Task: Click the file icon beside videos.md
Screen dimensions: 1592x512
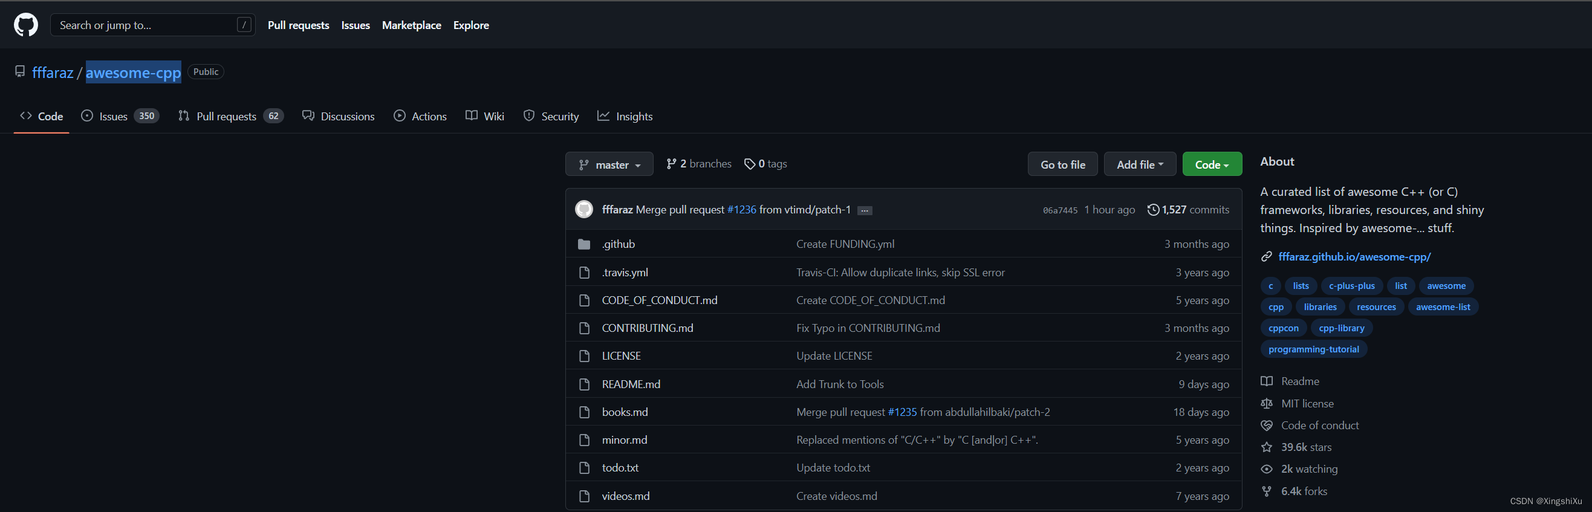Action: [584, 496]
